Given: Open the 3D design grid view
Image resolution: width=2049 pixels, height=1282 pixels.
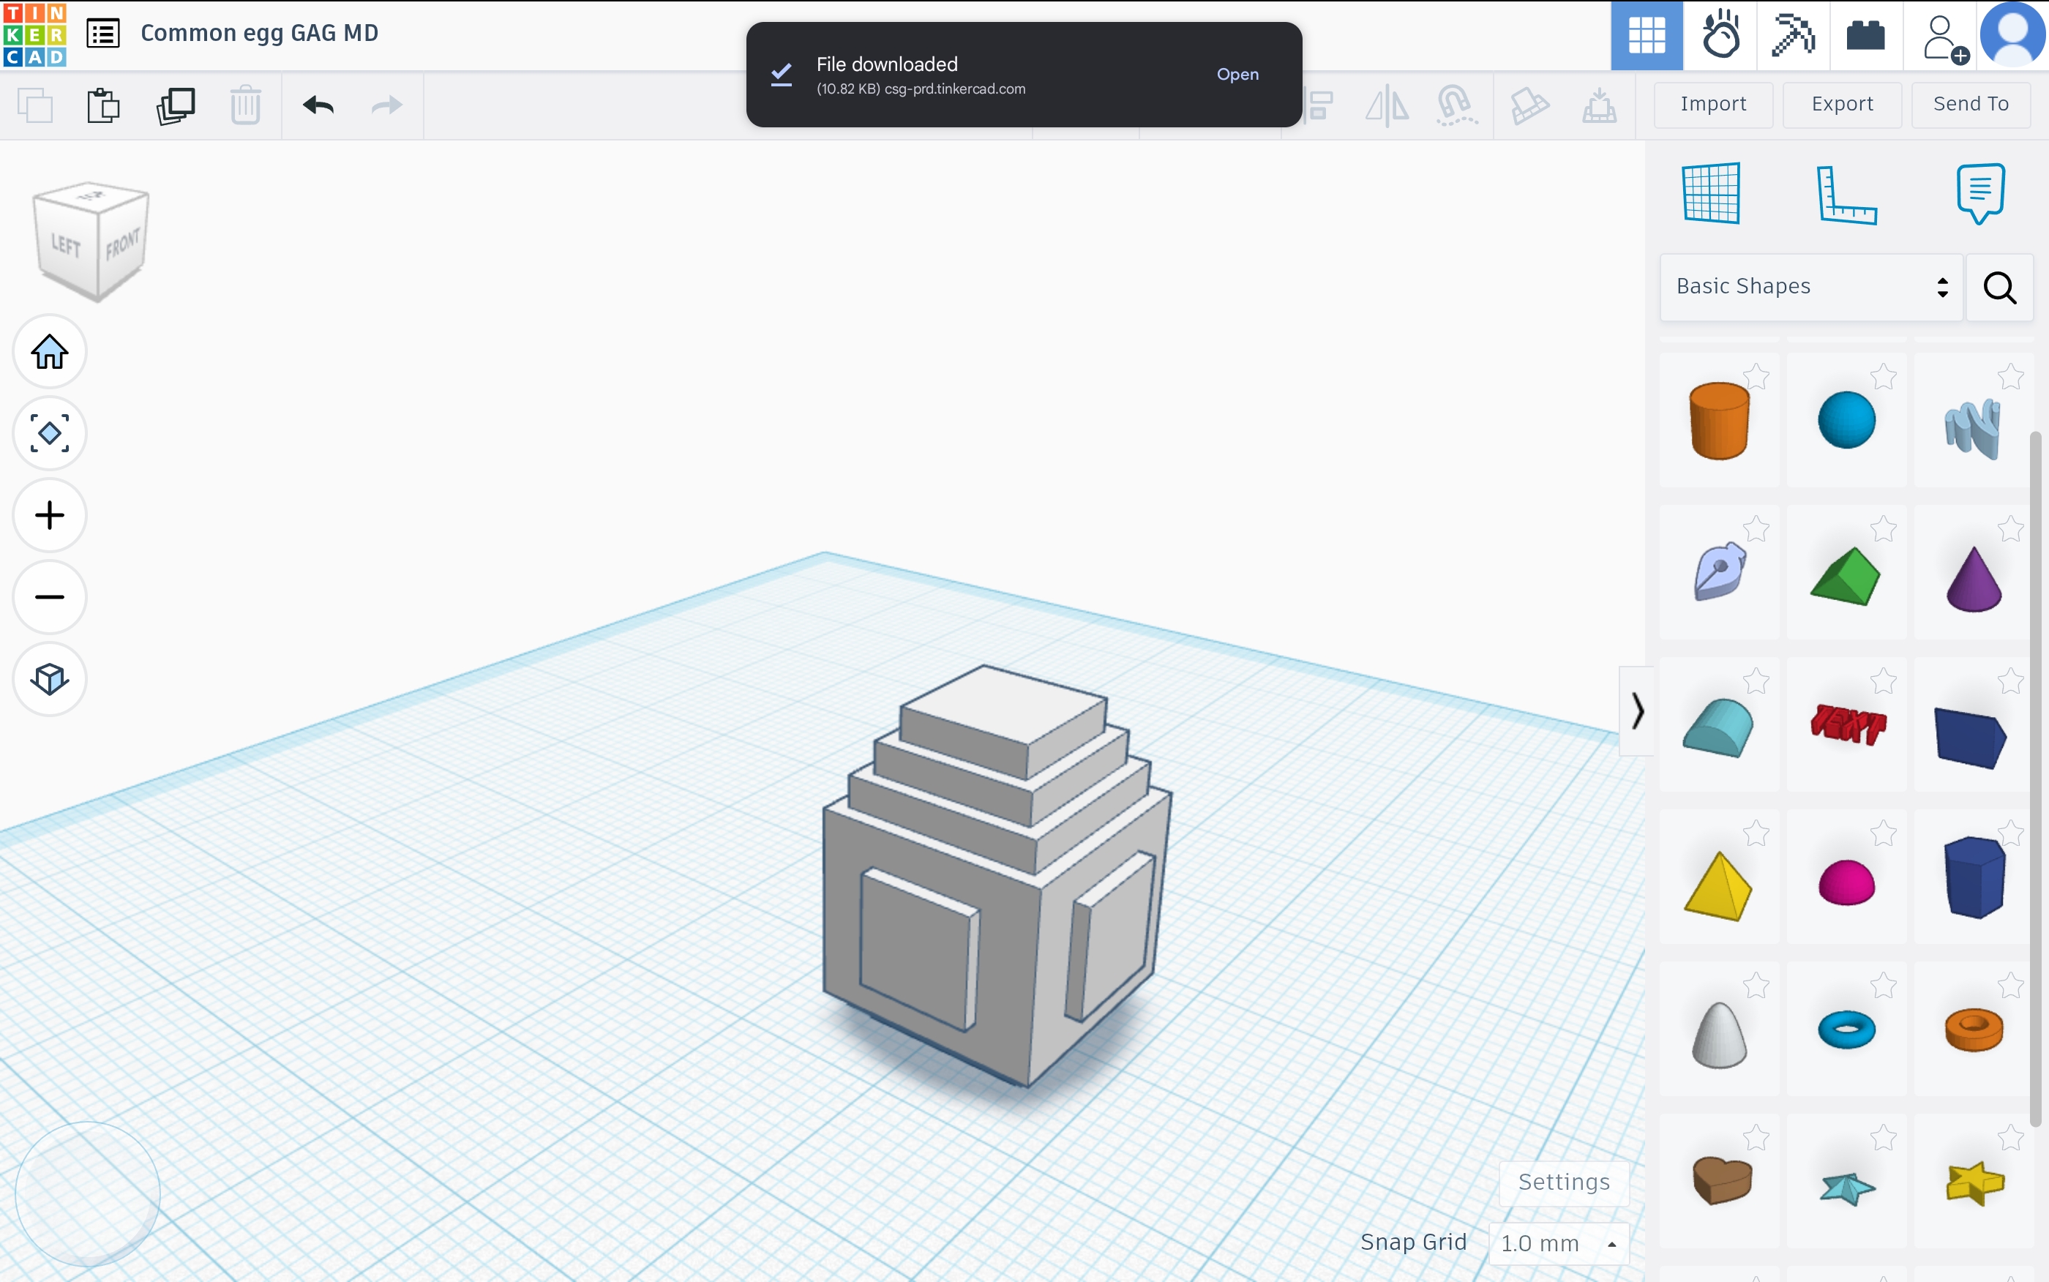Looking at the screenshot, I should pos(1647,35).
